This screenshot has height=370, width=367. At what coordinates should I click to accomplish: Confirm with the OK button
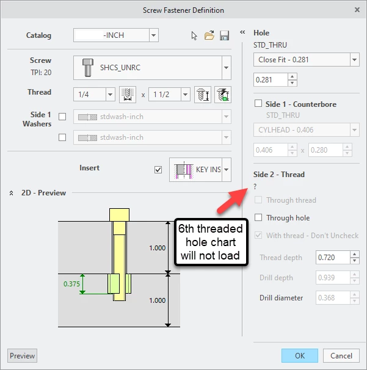(300, 355)
